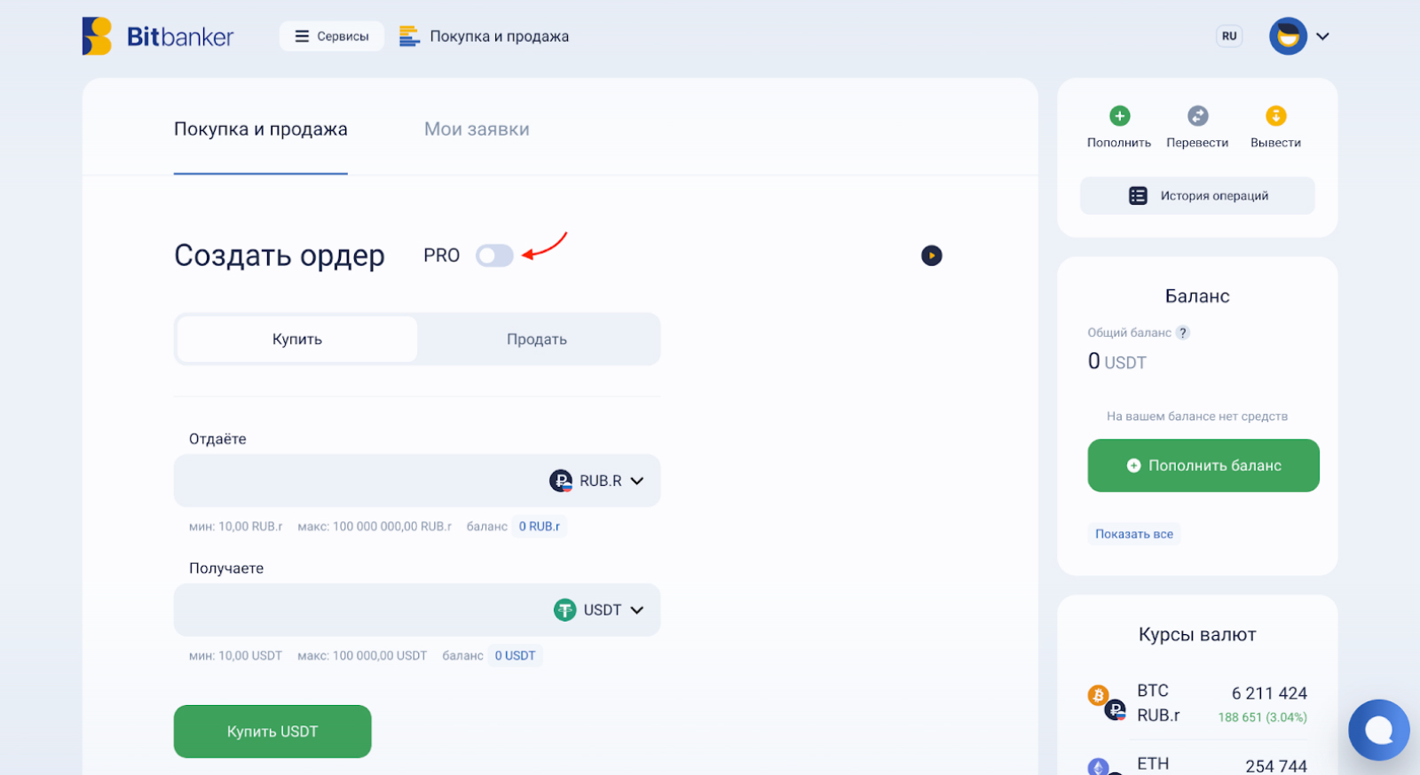
Task: Click the question mark near Общий баланс
Action: pyautogui.click(x=1182, y=333)
